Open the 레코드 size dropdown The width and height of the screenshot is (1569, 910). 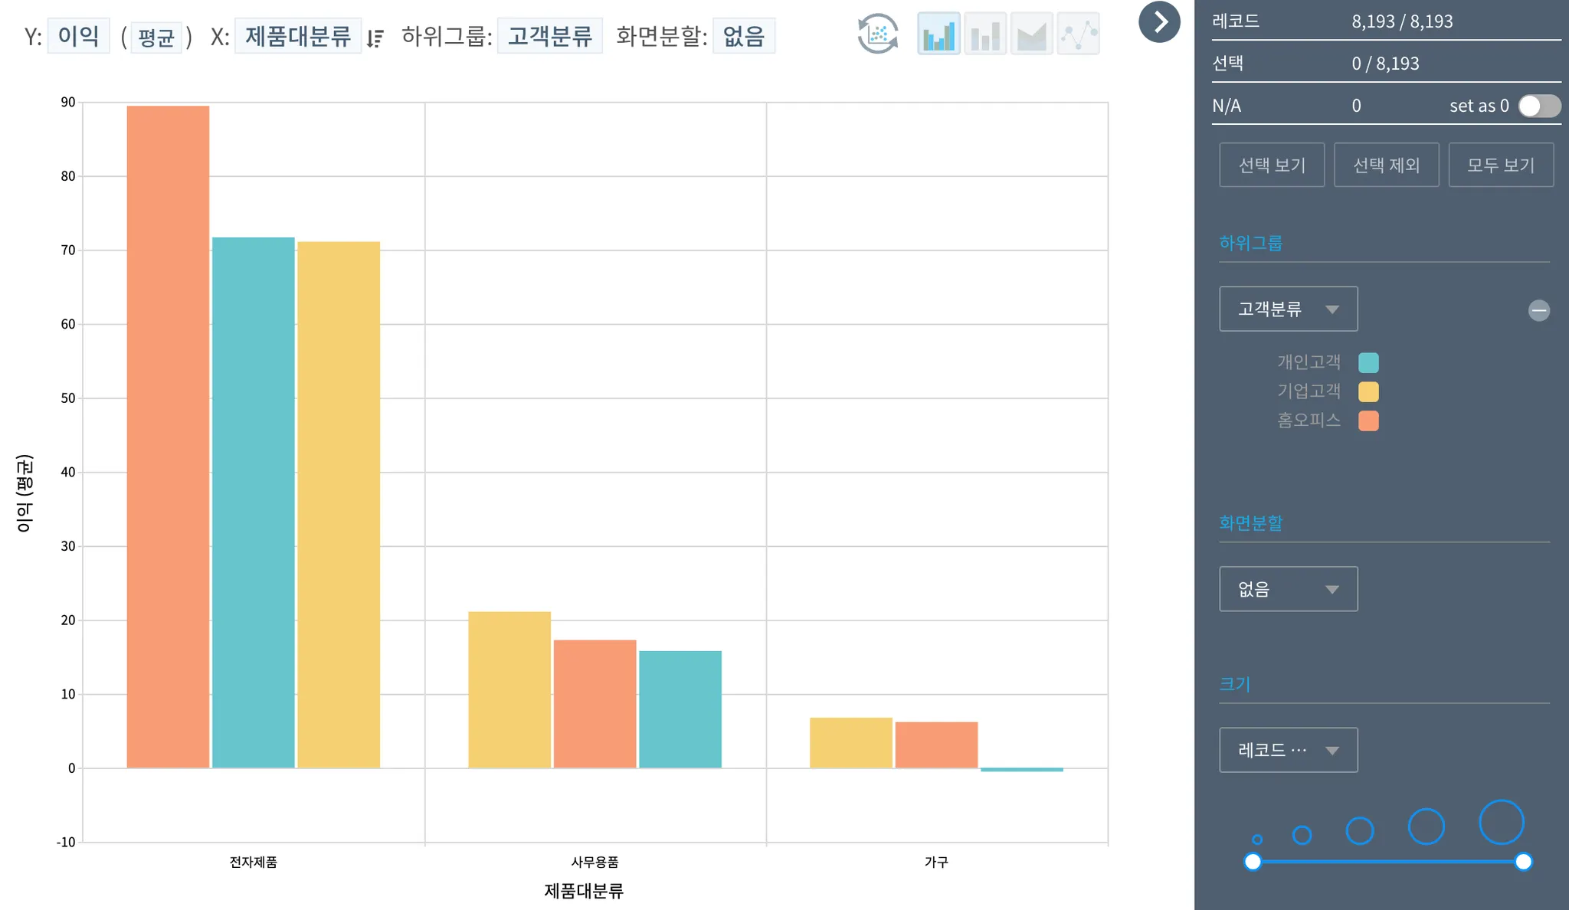coord(1288,750)
